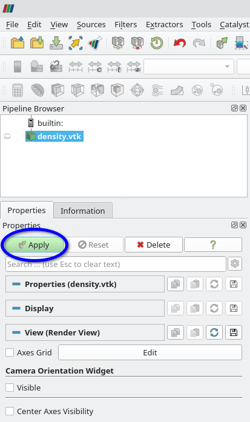Screen dimensions: 250x422
Task: Open the Filters menu
Action: point(126,24)
